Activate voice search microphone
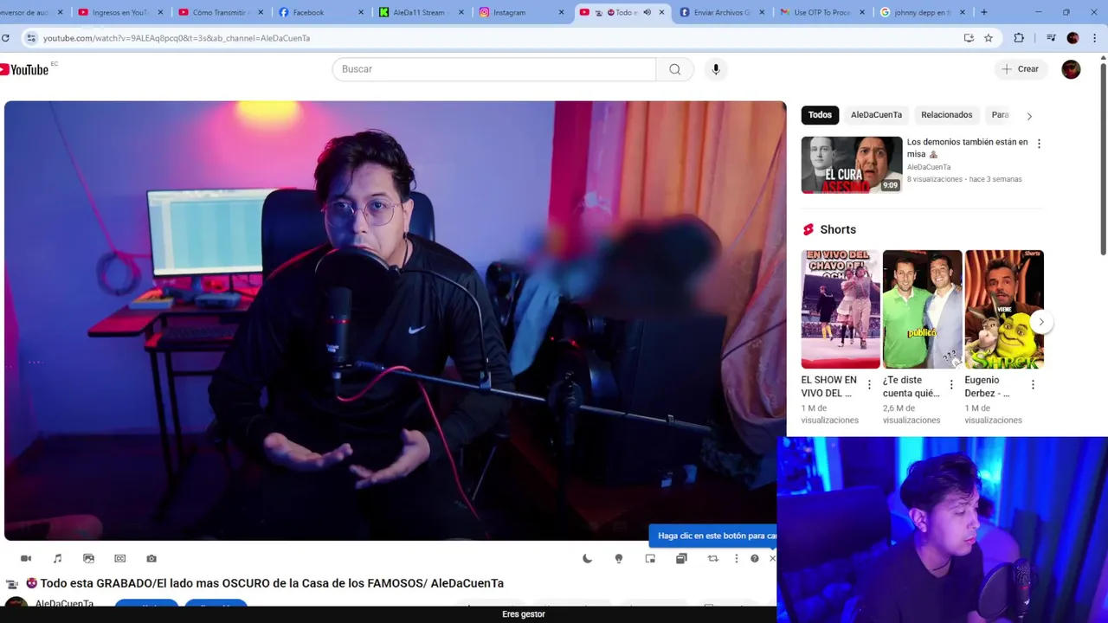This screenshot has height=623, width=1108. (716, 69)
